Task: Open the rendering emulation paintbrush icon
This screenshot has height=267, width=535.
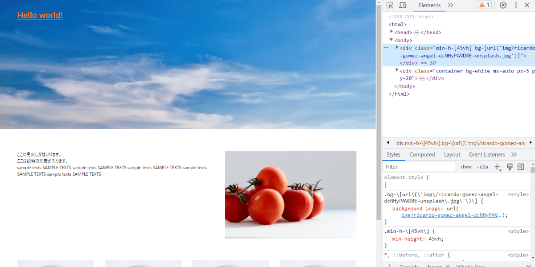Action: pyautogui.click(x=510, y=167)
